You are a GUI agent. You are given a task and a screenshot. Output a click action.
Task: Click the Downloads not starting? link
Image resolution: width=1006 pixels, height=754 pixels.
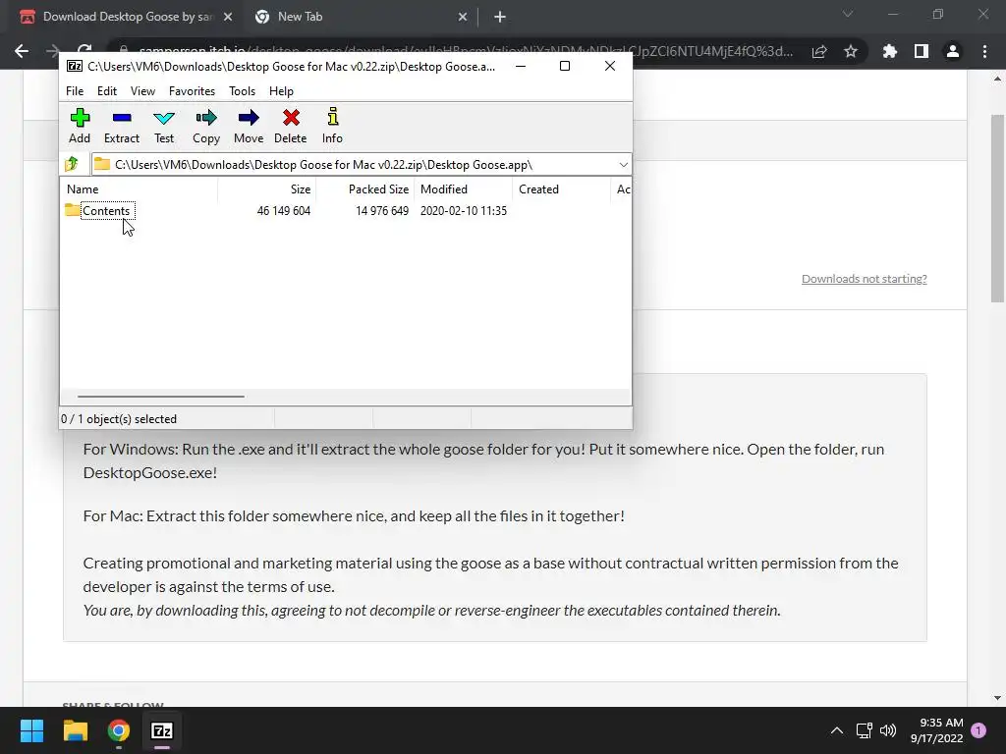864,278
